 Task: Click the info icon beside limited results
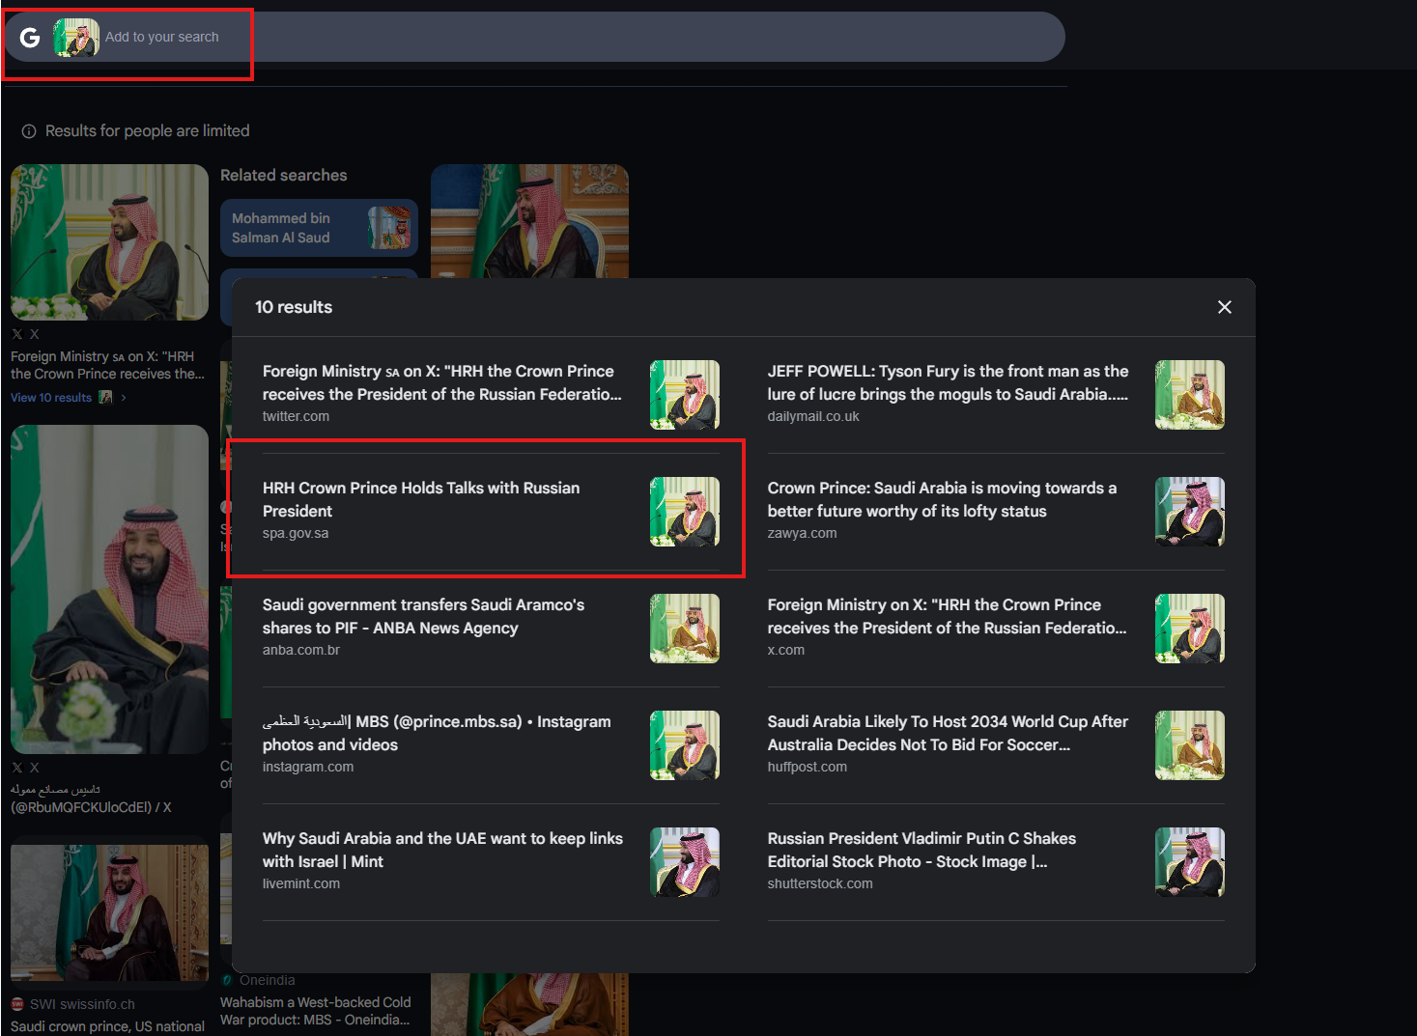(x=29, y=131)
